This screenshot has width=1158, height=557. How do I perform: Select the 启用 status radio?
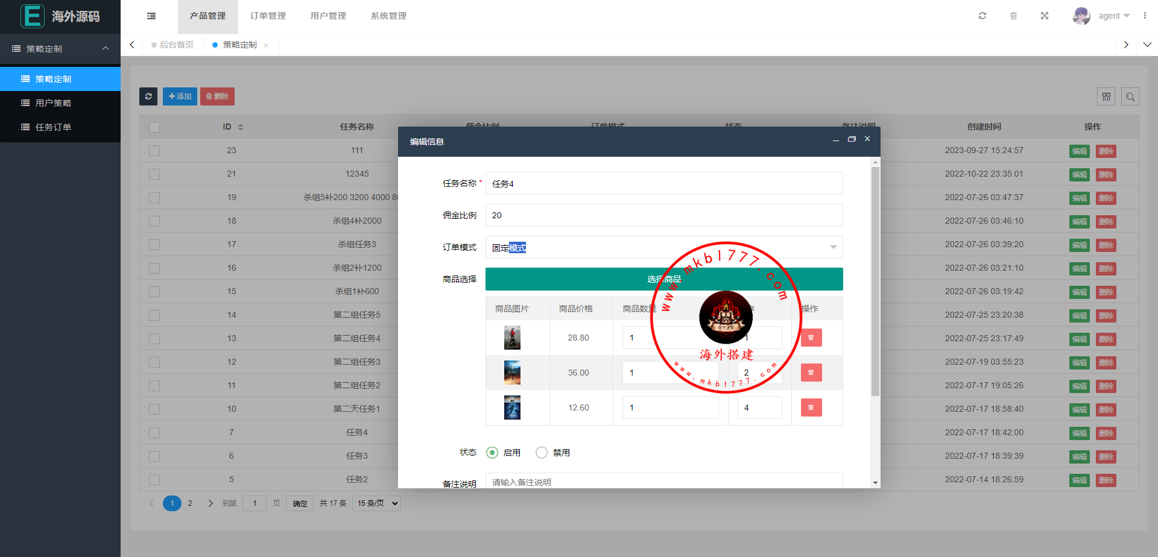point(492,453)
